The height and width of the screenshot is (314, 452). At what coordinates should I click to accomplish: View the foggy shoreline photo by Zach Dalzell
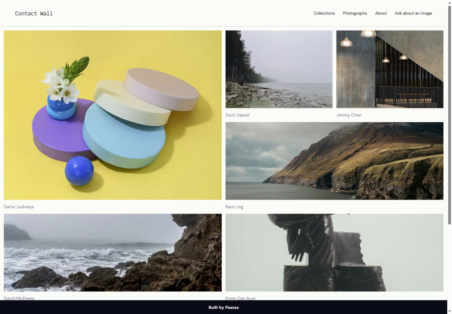[x=279, y=69]
